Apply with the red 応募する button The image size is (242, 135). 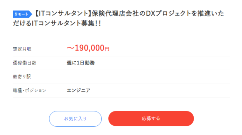tap(151, 118)
